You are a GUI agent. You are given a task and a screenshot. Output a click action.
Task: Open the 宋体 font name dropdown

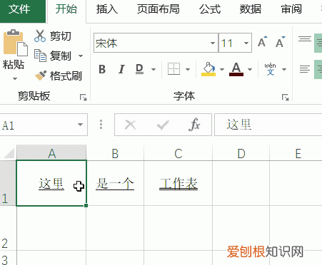[x=213, y=43]
